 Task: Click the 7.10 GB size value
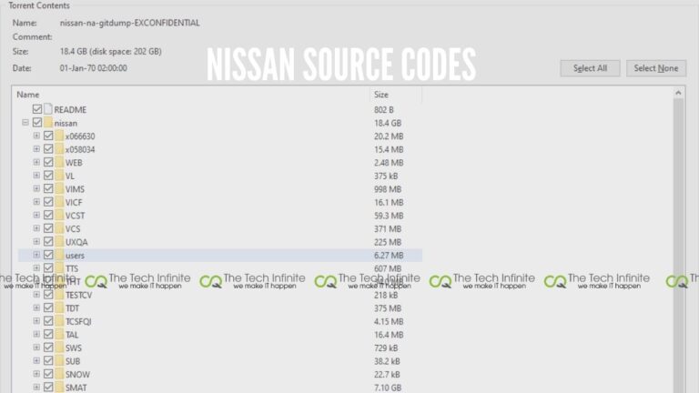[x=387, y=388]
